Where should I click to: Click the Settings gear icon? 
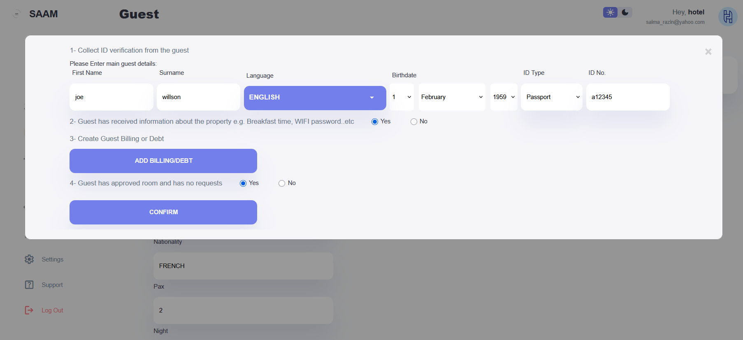pos(29,259)
